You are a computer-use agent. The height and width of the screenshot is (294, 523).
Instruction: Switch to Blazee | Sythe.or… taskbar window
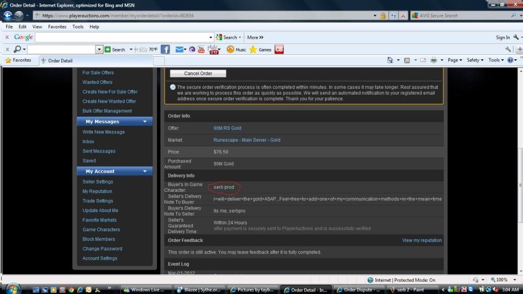[200, 290]
